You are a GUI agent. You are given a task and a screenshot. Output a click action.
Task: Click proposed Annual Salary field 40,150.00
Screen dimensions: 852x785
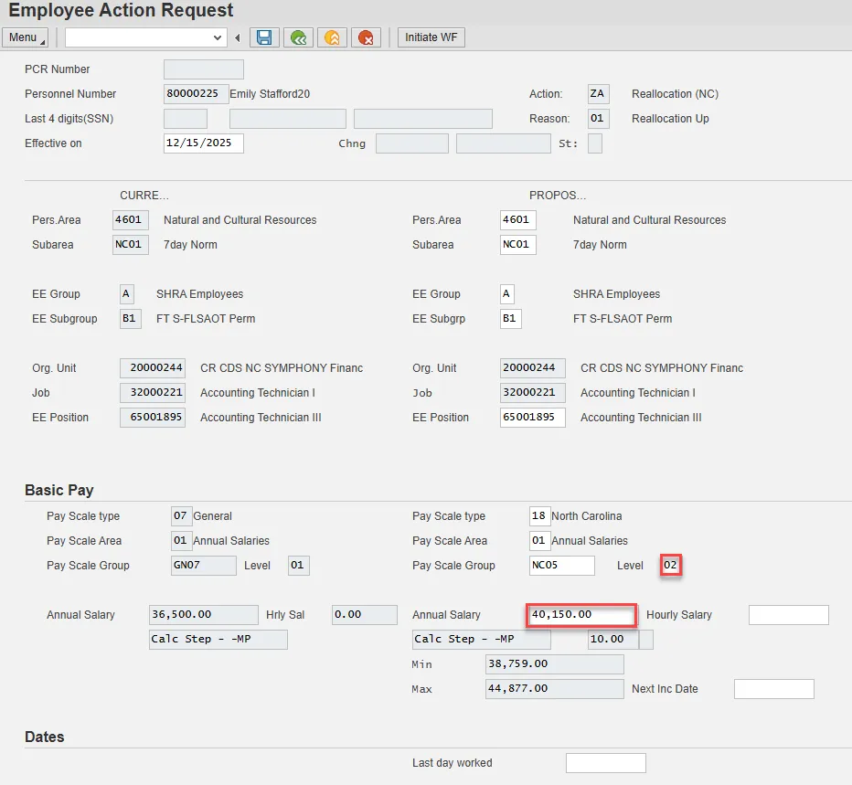coord(581,615)
